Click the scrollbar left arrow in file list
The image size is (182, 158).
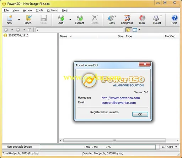point(61,141)
